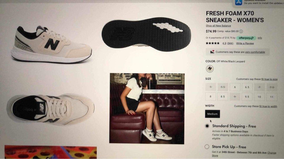Select Store Pick Up radio button
284x159 pixels.
(207, 146)
